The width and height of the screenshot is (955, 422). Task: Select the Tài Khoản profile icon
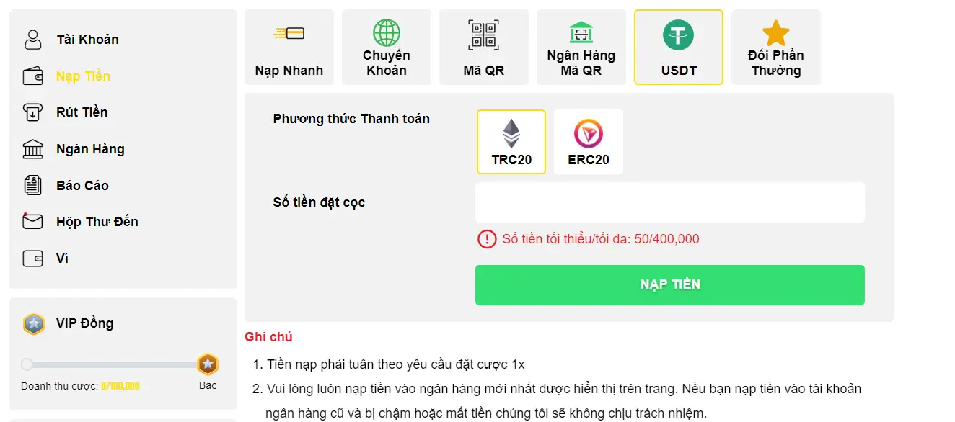(32, 39)
